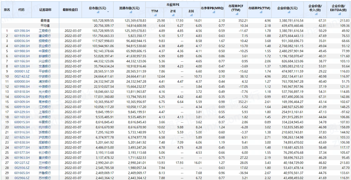Open stock code 001227.SZ

tap(22, 163)
